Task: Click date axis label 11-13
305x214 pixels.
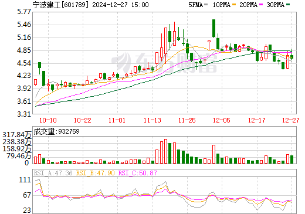Action: tap(152, 120)
